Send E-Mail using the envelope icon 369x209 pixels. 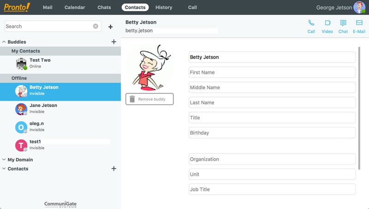pyautogui.click(x=359, y=26)
